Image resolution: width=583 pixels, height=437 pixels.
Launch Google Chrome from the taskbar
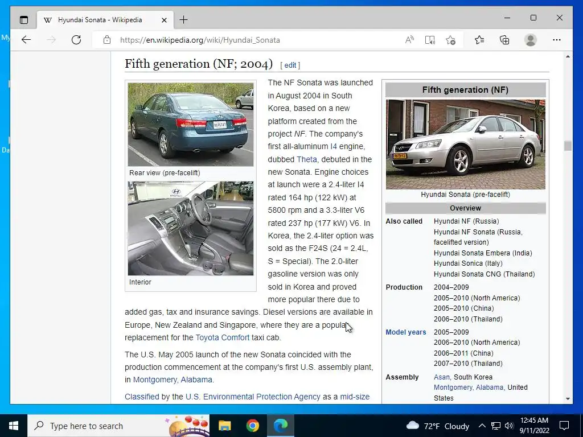click(x=252, y=426)
